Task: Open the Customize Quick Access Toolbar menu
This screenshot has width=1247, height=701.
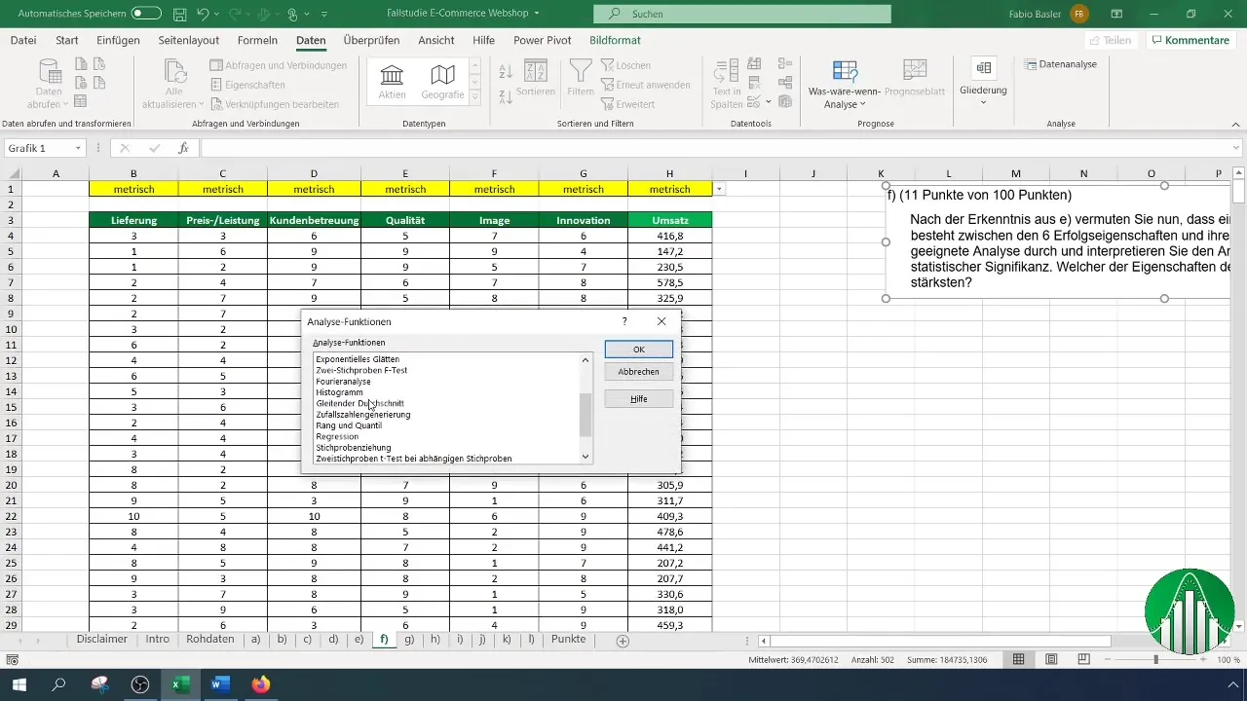Action: [324, 15]
